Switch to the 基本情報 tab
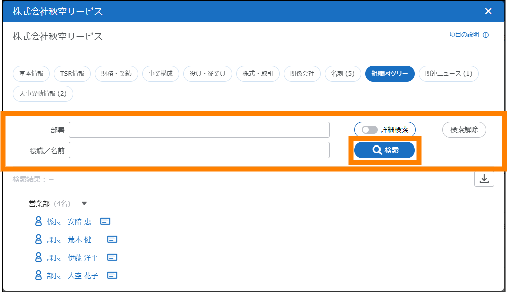 [x=31, y=74]
